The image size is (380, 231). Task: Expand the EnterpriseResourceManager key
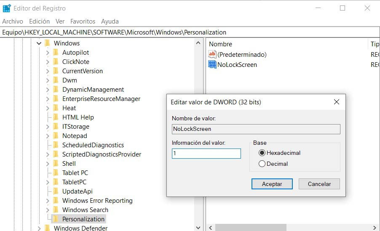click(x=48, y=99)
